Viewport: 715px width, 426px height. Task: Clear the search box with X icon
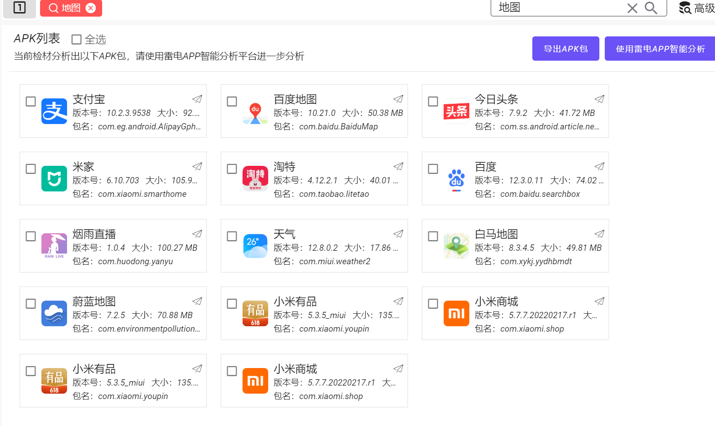[632, 8]
